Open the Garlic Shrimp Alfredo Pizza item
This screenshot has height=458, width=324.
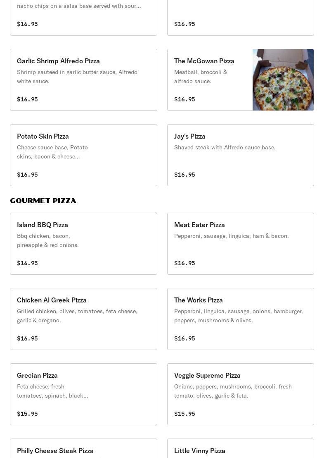click(83, 80)
